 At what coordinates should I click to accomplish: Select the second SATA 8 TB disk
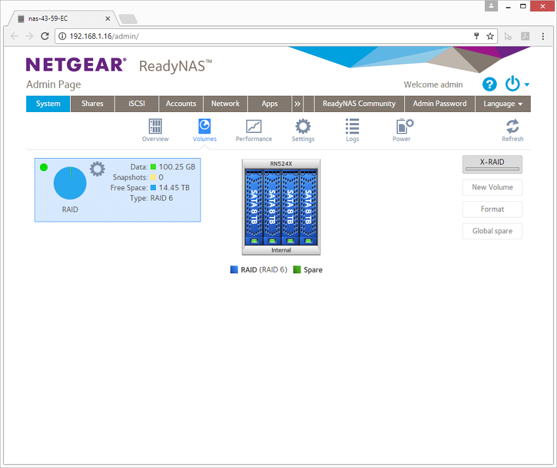[272, 207]
